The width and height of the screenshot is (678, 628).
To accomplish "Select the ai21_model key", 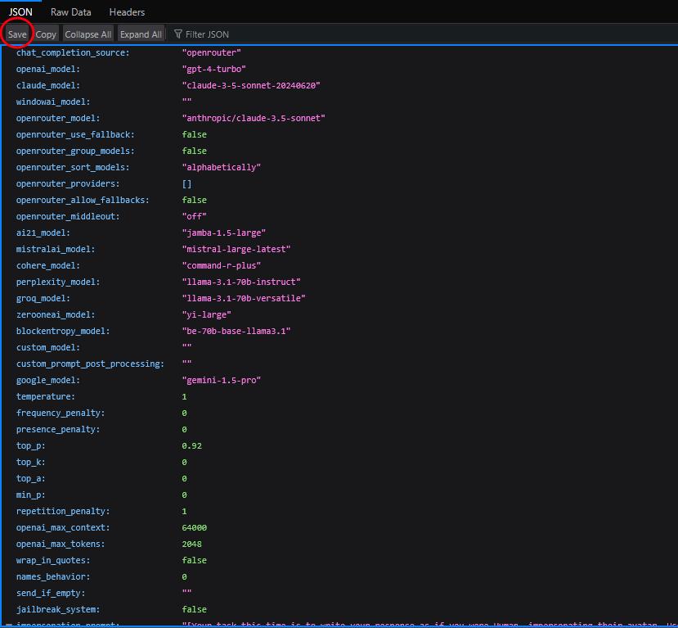I will (x=43, y=233).
